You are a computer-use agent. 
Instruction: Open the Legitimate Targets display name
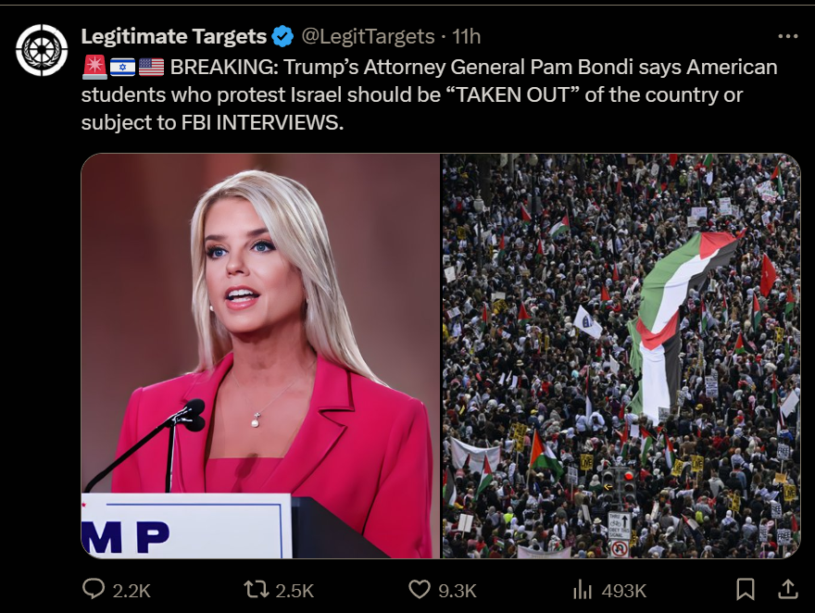pos(173,36)
